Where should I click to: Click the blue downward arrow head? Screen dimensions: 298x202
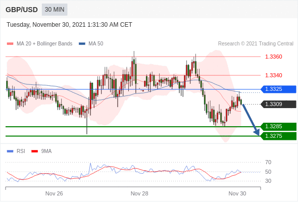[257, 132]
